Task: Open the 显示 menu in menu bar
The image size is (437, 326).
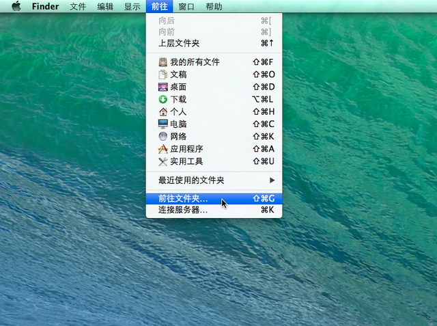Action: pos(132,7)
